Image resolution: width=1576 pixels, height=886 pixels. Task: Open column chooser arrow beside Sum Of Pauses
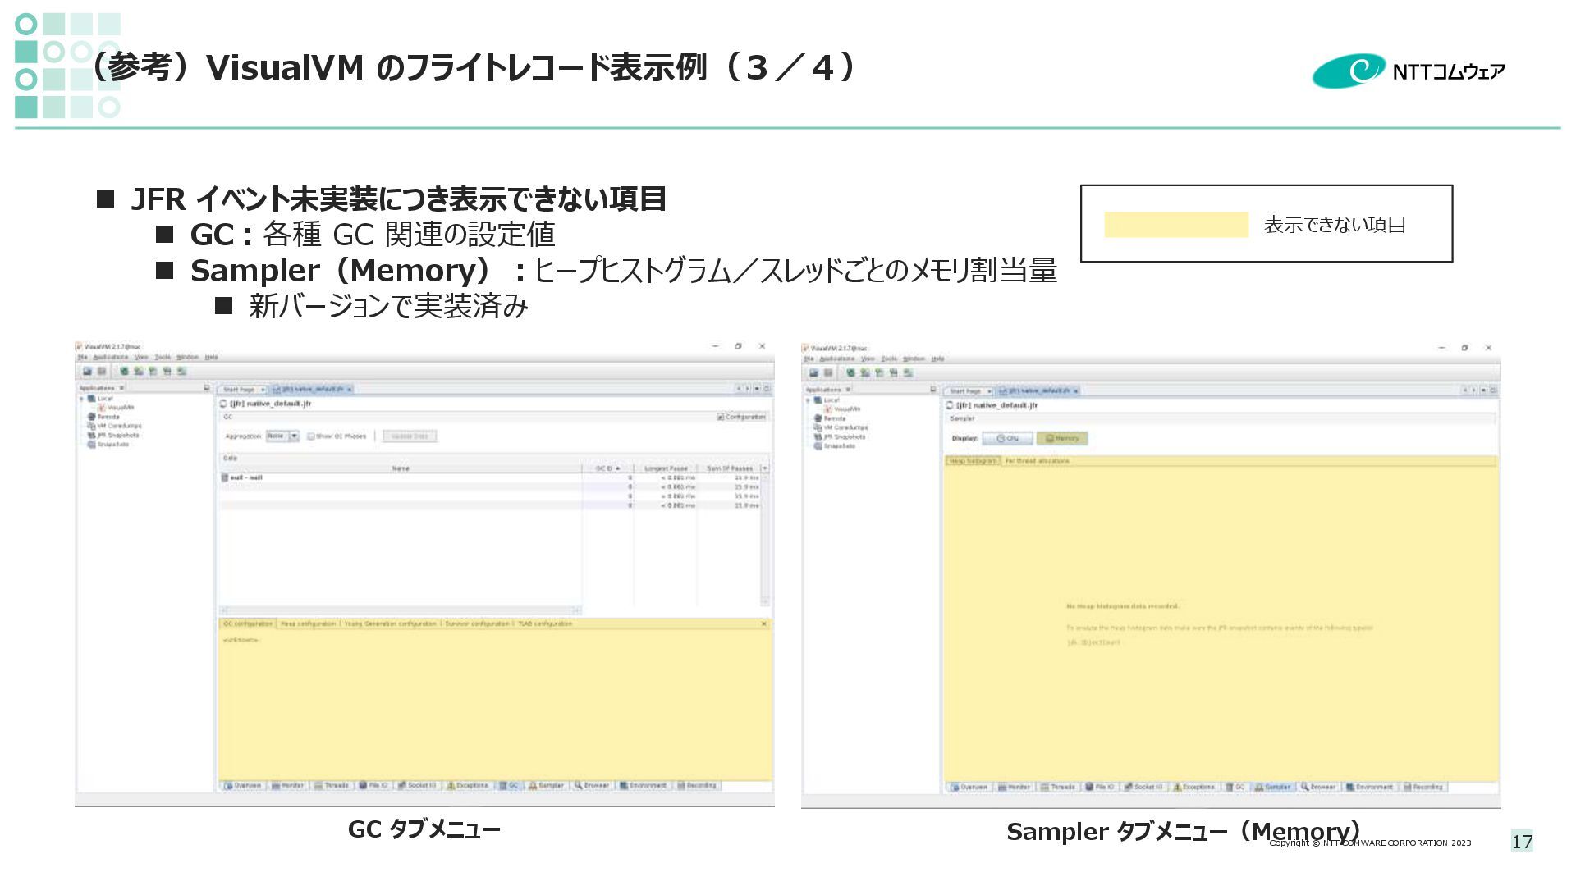[x=765, y=468]
